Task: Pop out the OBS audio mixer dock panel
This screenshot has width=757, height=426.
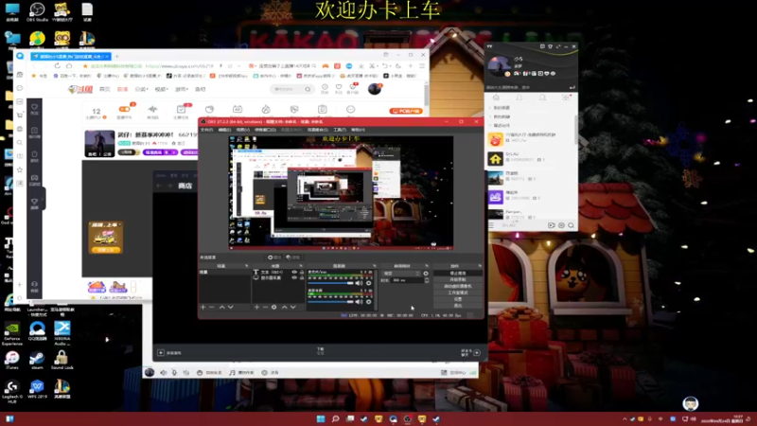Action: pyautogui.click(x=374, y=266)
